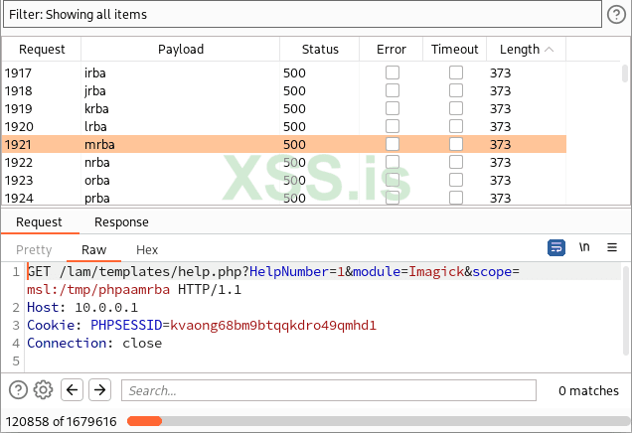Click the Search input field
Viewport: 632px width, 433px height.
click(329, 390)
